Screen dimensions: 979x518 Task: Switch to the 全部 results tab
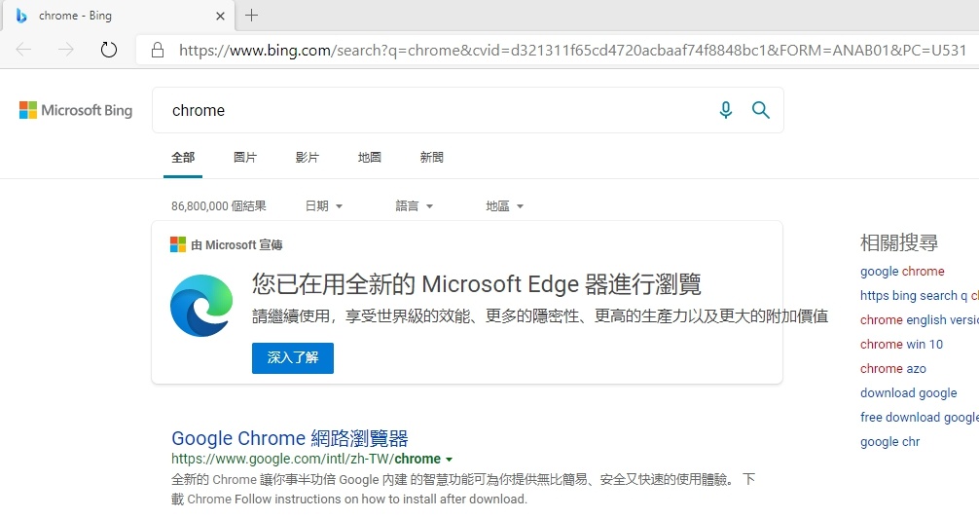tap(183, 158)
